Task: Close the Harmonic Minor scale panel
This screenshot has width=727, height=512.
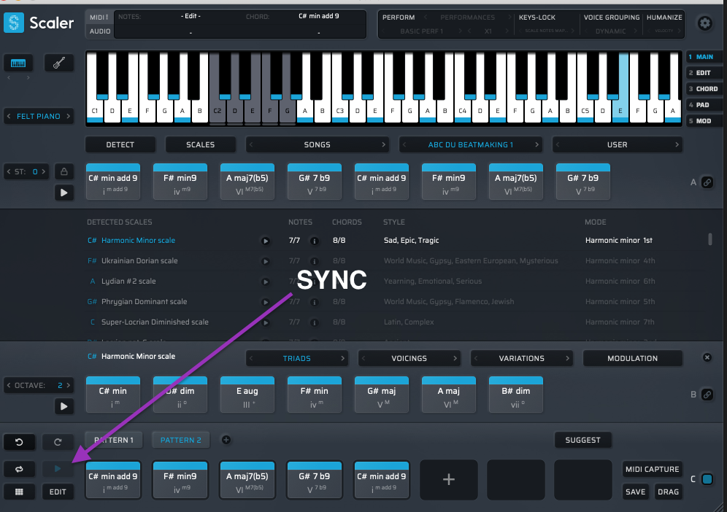Action: pyautogui.click(x=707, y=357)
